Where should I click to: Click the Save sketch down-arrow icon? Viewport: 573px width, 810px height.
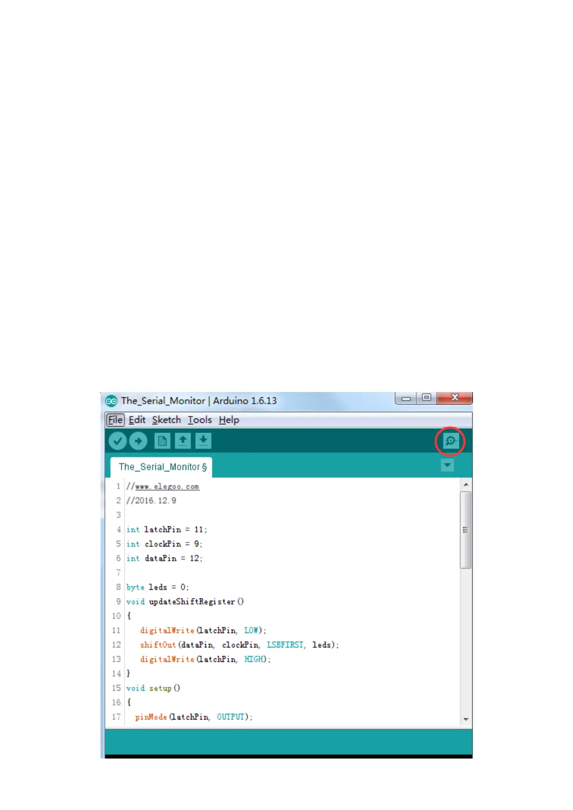point(203,441)
